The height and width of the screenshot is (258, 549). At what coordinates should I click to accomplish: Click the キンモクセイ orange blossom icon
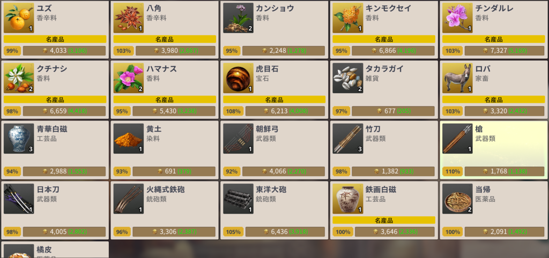[x=347, y=18]
